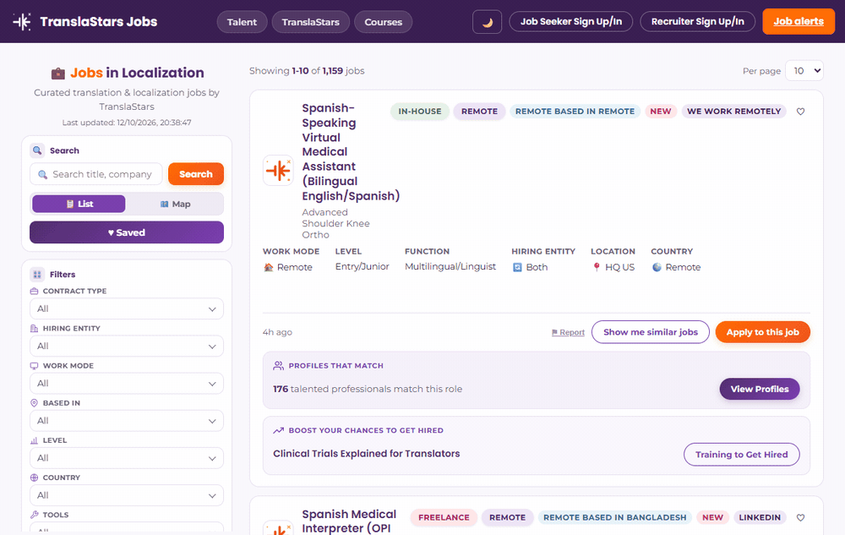The height and width of the screenshot is (535, 845).
Task: Open the Level filter dropdown
Action: [x=127, y=458]
